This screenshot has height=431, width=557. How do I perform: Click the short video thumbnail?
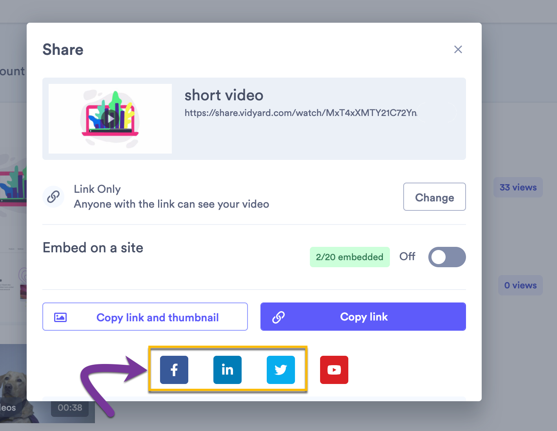pyautogui.click(x=110, y=119)
